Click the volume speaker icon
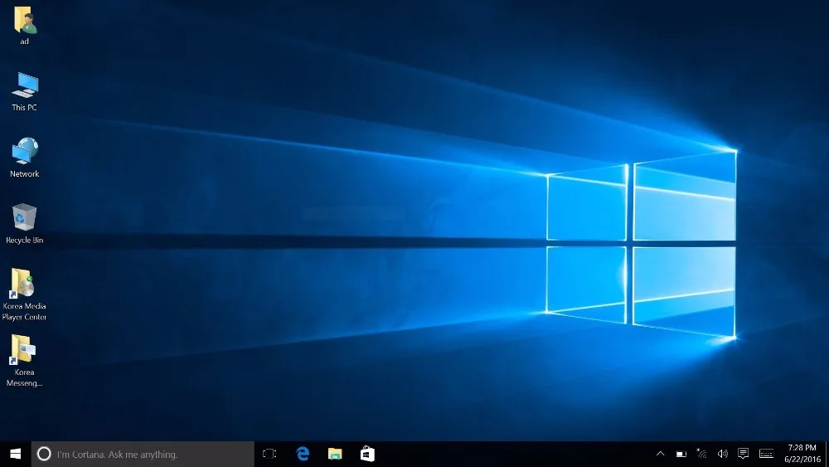 coord(722,454)
